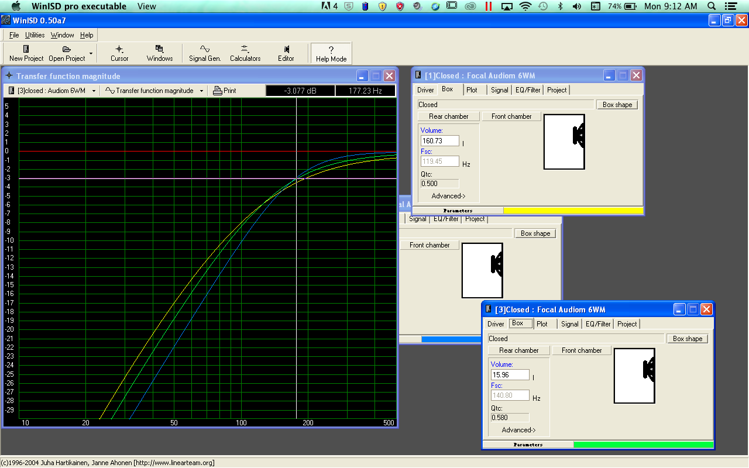The width and height of the screenshot is (749, 468).
Task: Select Signal tab in [1]Closed window
Action: [x=500, y=90]
